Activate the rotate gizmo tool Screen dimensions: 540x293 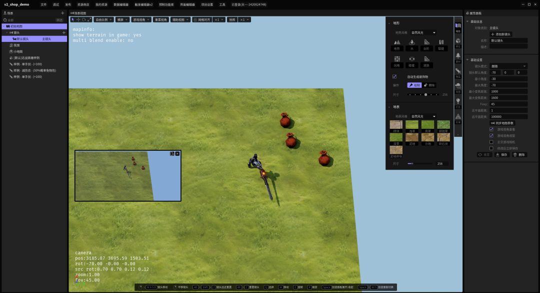83,19
